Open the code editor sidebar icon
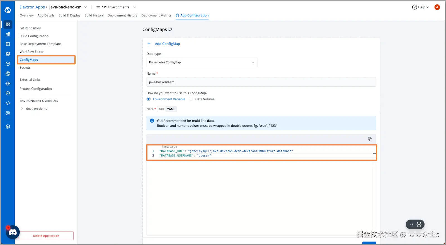The height and width of the screenshot is (245, 446). (x=8, y=103)
